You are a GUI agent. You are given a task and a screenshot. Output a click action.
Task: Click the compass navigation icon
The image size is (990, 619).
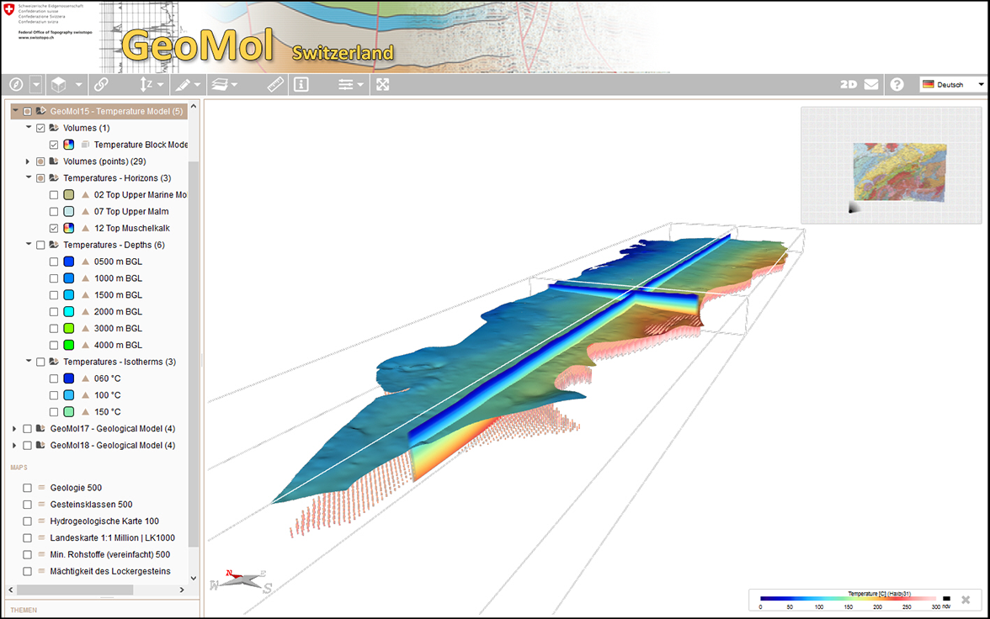15,84
